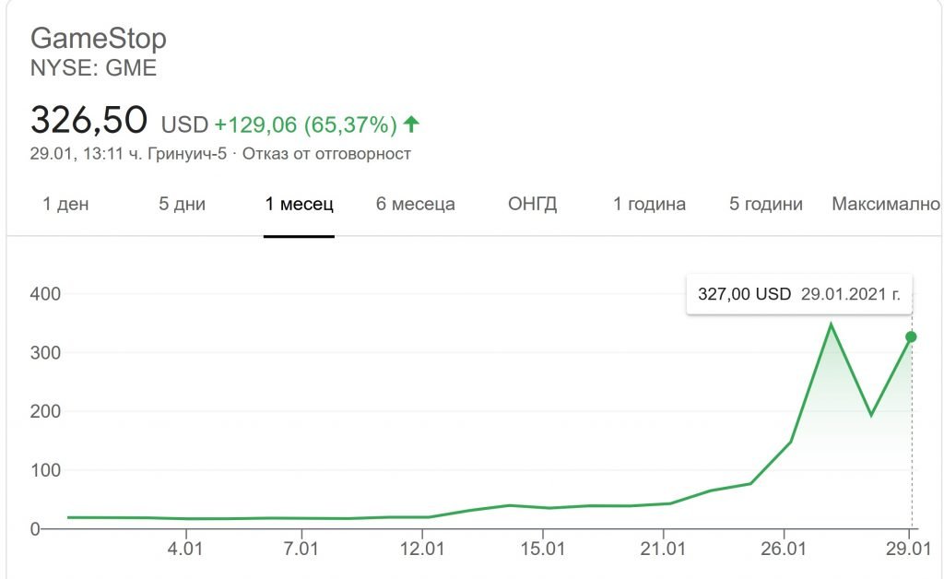Click the "0" y-axis label
The height and width of the screenshot is (579, 944).
[x=35, y=529]
